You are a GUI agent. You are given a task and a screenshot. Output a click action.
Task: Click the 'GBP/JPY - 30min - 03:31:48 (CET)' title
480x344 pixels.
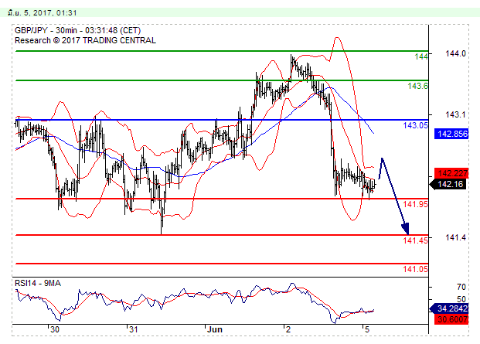(78, 30)
